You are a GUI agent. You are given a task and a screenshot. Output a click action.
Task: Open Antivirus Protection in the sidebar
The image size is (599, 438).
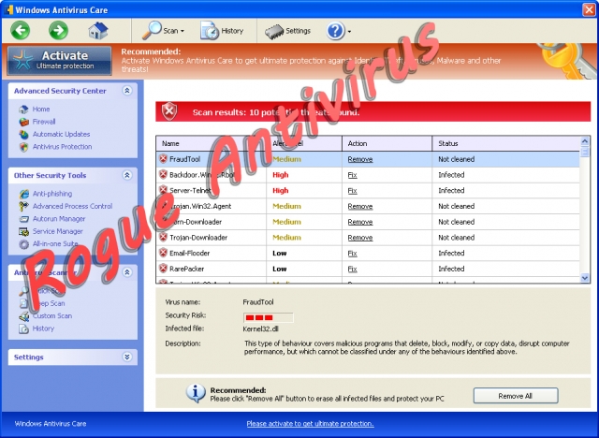click(62, 147)
